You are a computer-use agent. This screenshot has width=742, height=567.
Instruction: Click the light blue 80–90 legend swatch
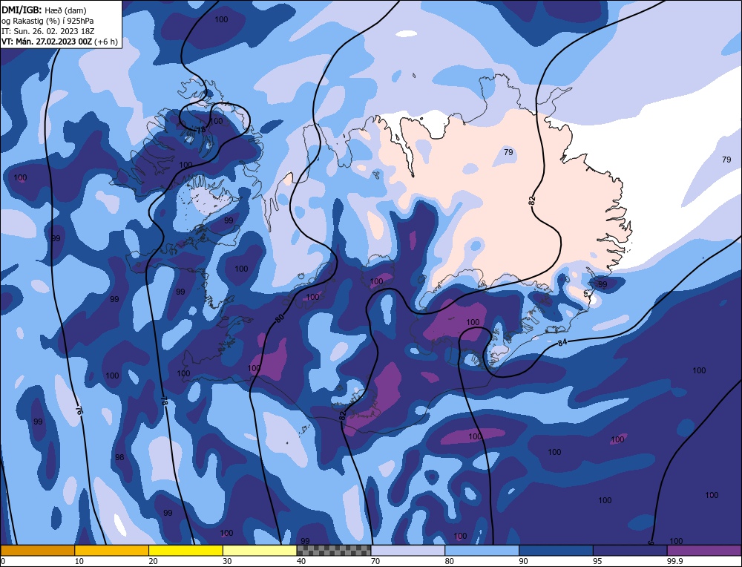click(482, 550)
